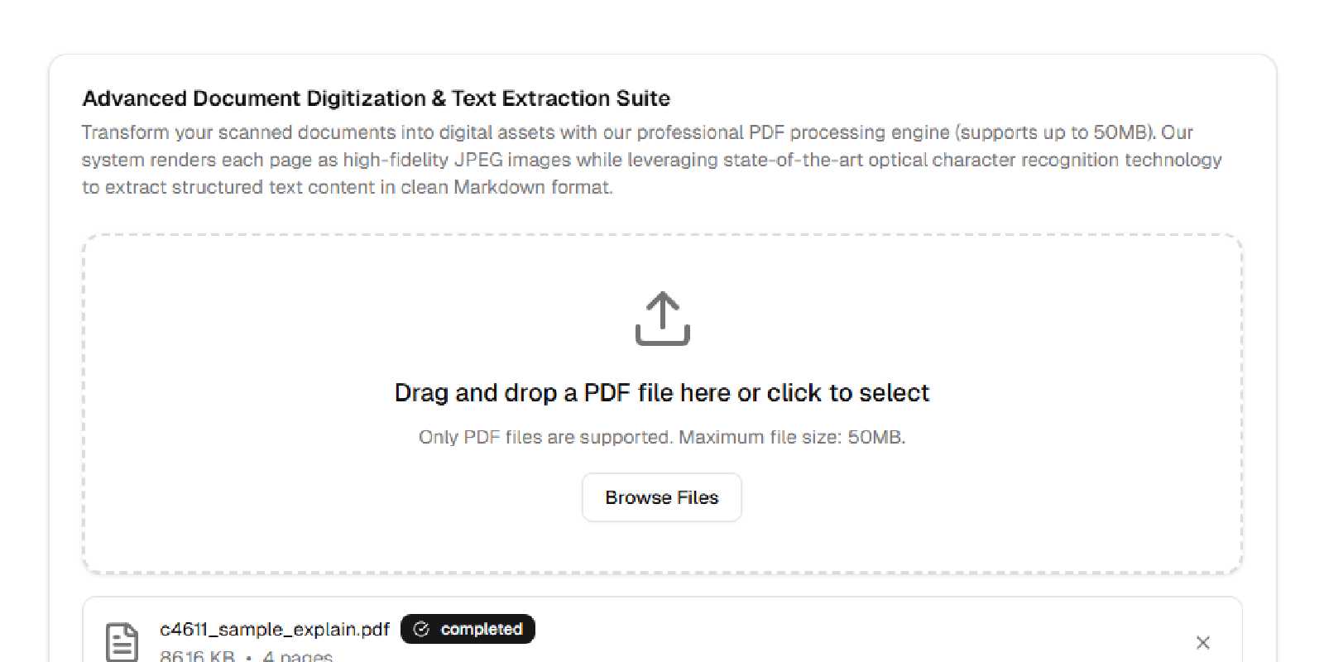
Task: Click the checkmark icon in the completed badge
Action: pyautogui.click(x=421, y=630)
